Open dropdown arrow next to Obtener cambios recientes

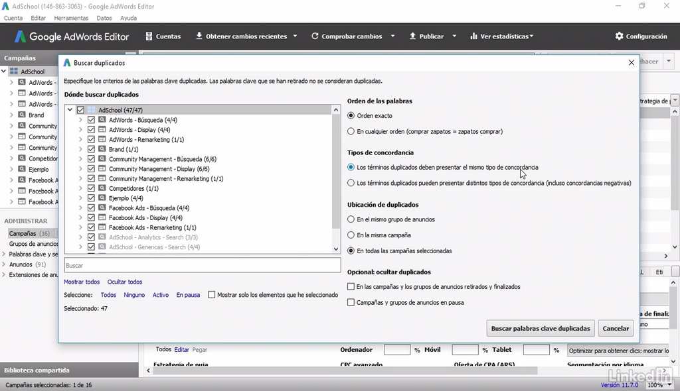296,36
